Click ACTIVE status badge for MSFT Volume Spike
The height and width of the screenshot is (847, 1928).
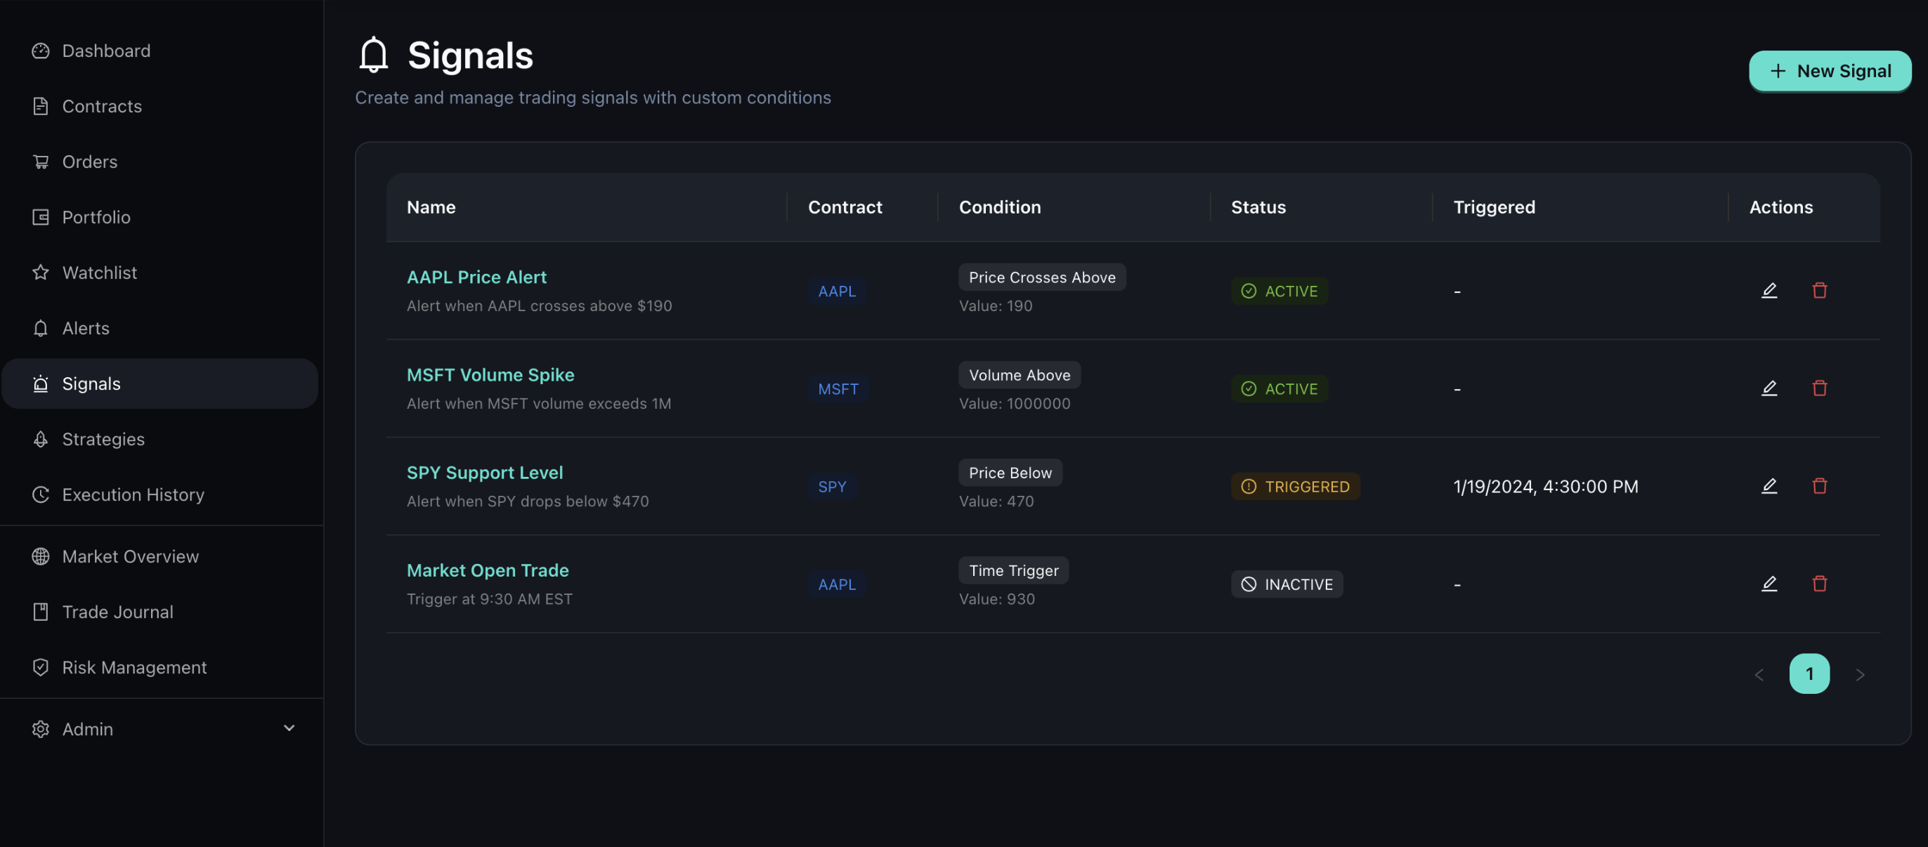[1279, 389]
